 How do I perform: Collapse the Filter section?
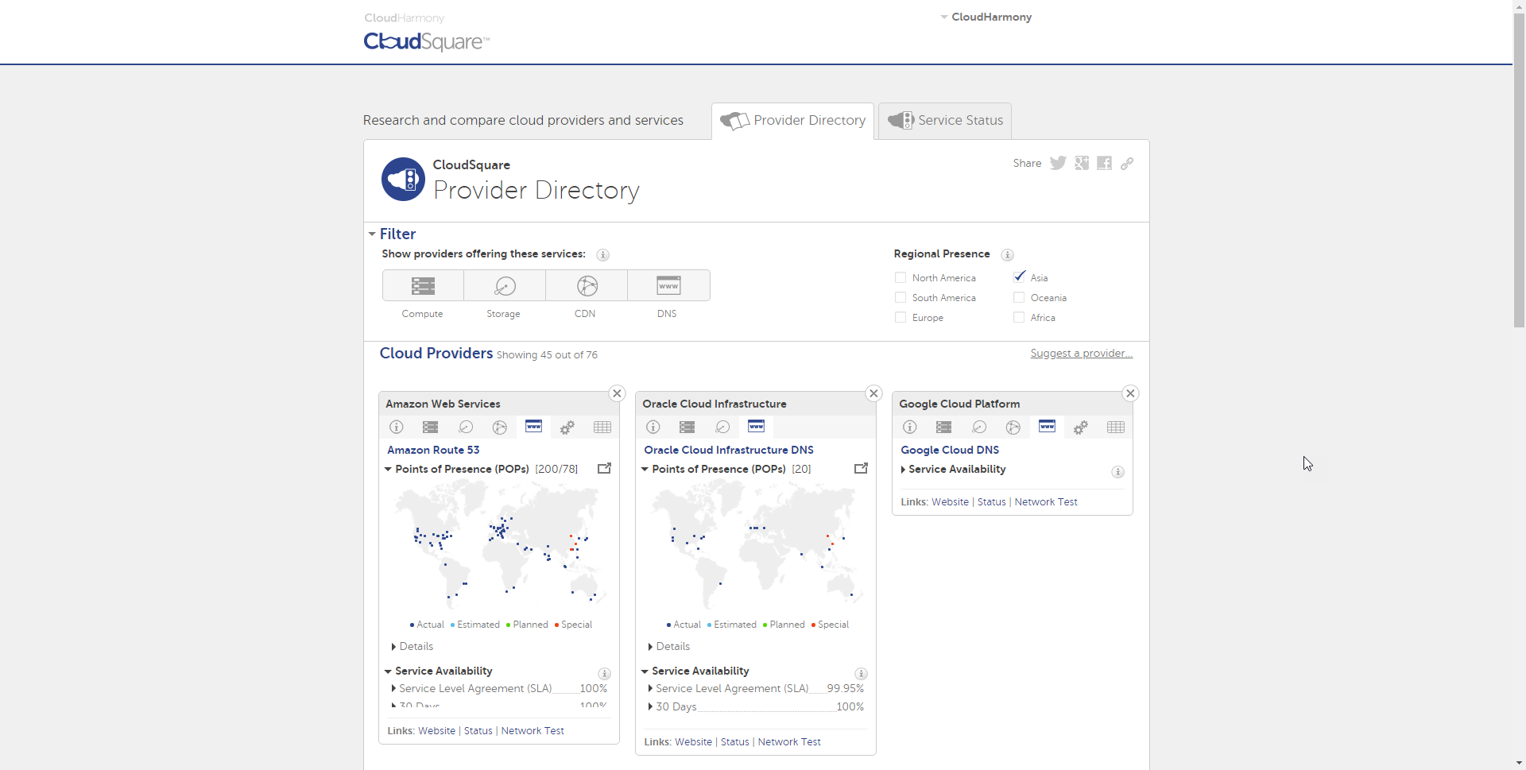[393, 234]
